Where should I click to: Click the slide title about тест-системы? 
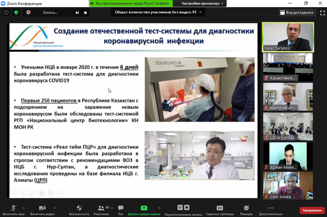tap(154, 36)
